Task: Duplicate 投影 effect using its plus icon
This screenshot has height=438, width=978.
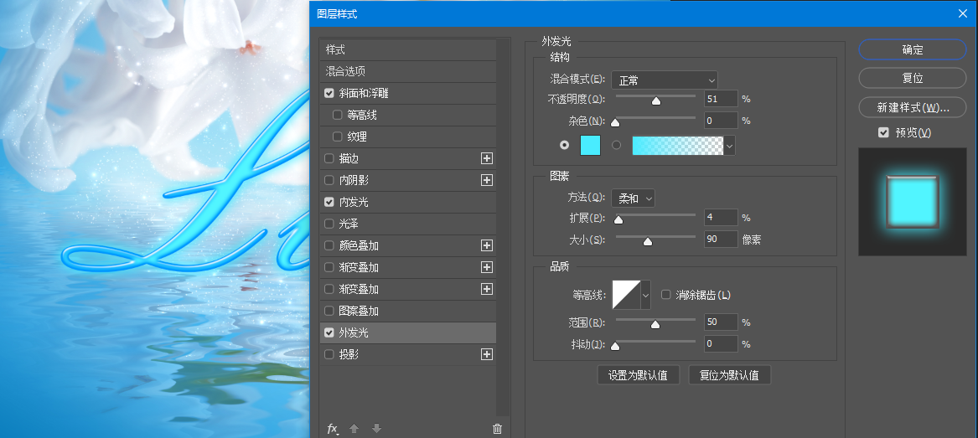Action: (x=487, y=354)
